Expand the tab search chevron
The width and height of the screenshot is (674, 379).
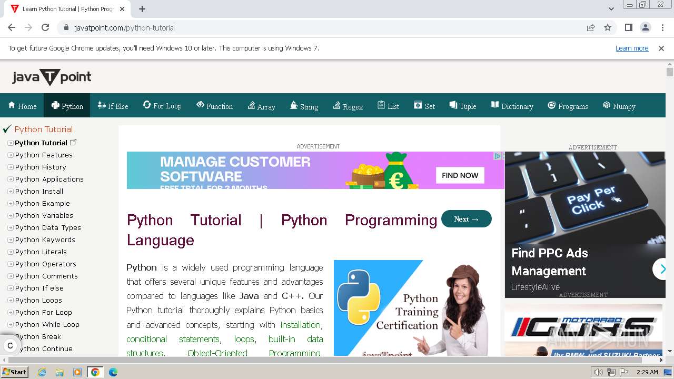611,9
